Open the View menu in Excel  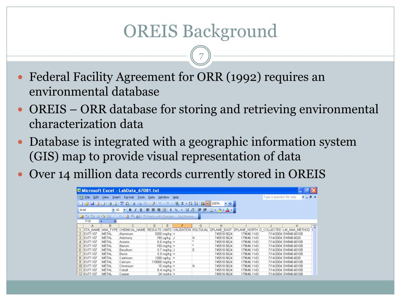105,198
